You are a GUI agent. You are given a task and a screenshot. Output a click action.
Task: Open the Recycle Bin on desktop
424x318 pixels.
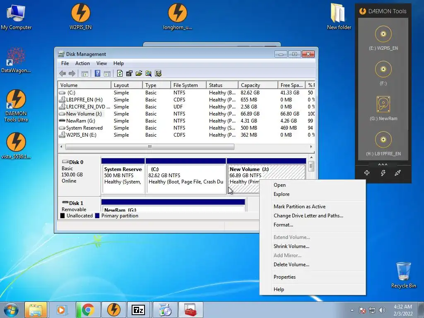(x=403, y=275)
